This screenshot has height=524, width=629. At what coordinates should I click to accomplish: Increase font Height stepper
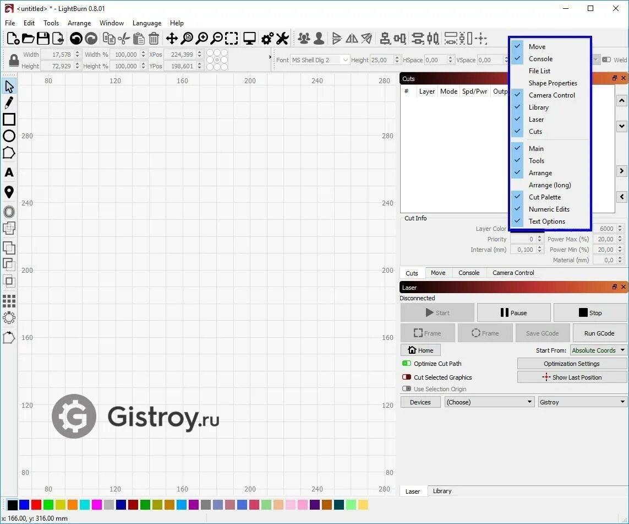point(397,58)
